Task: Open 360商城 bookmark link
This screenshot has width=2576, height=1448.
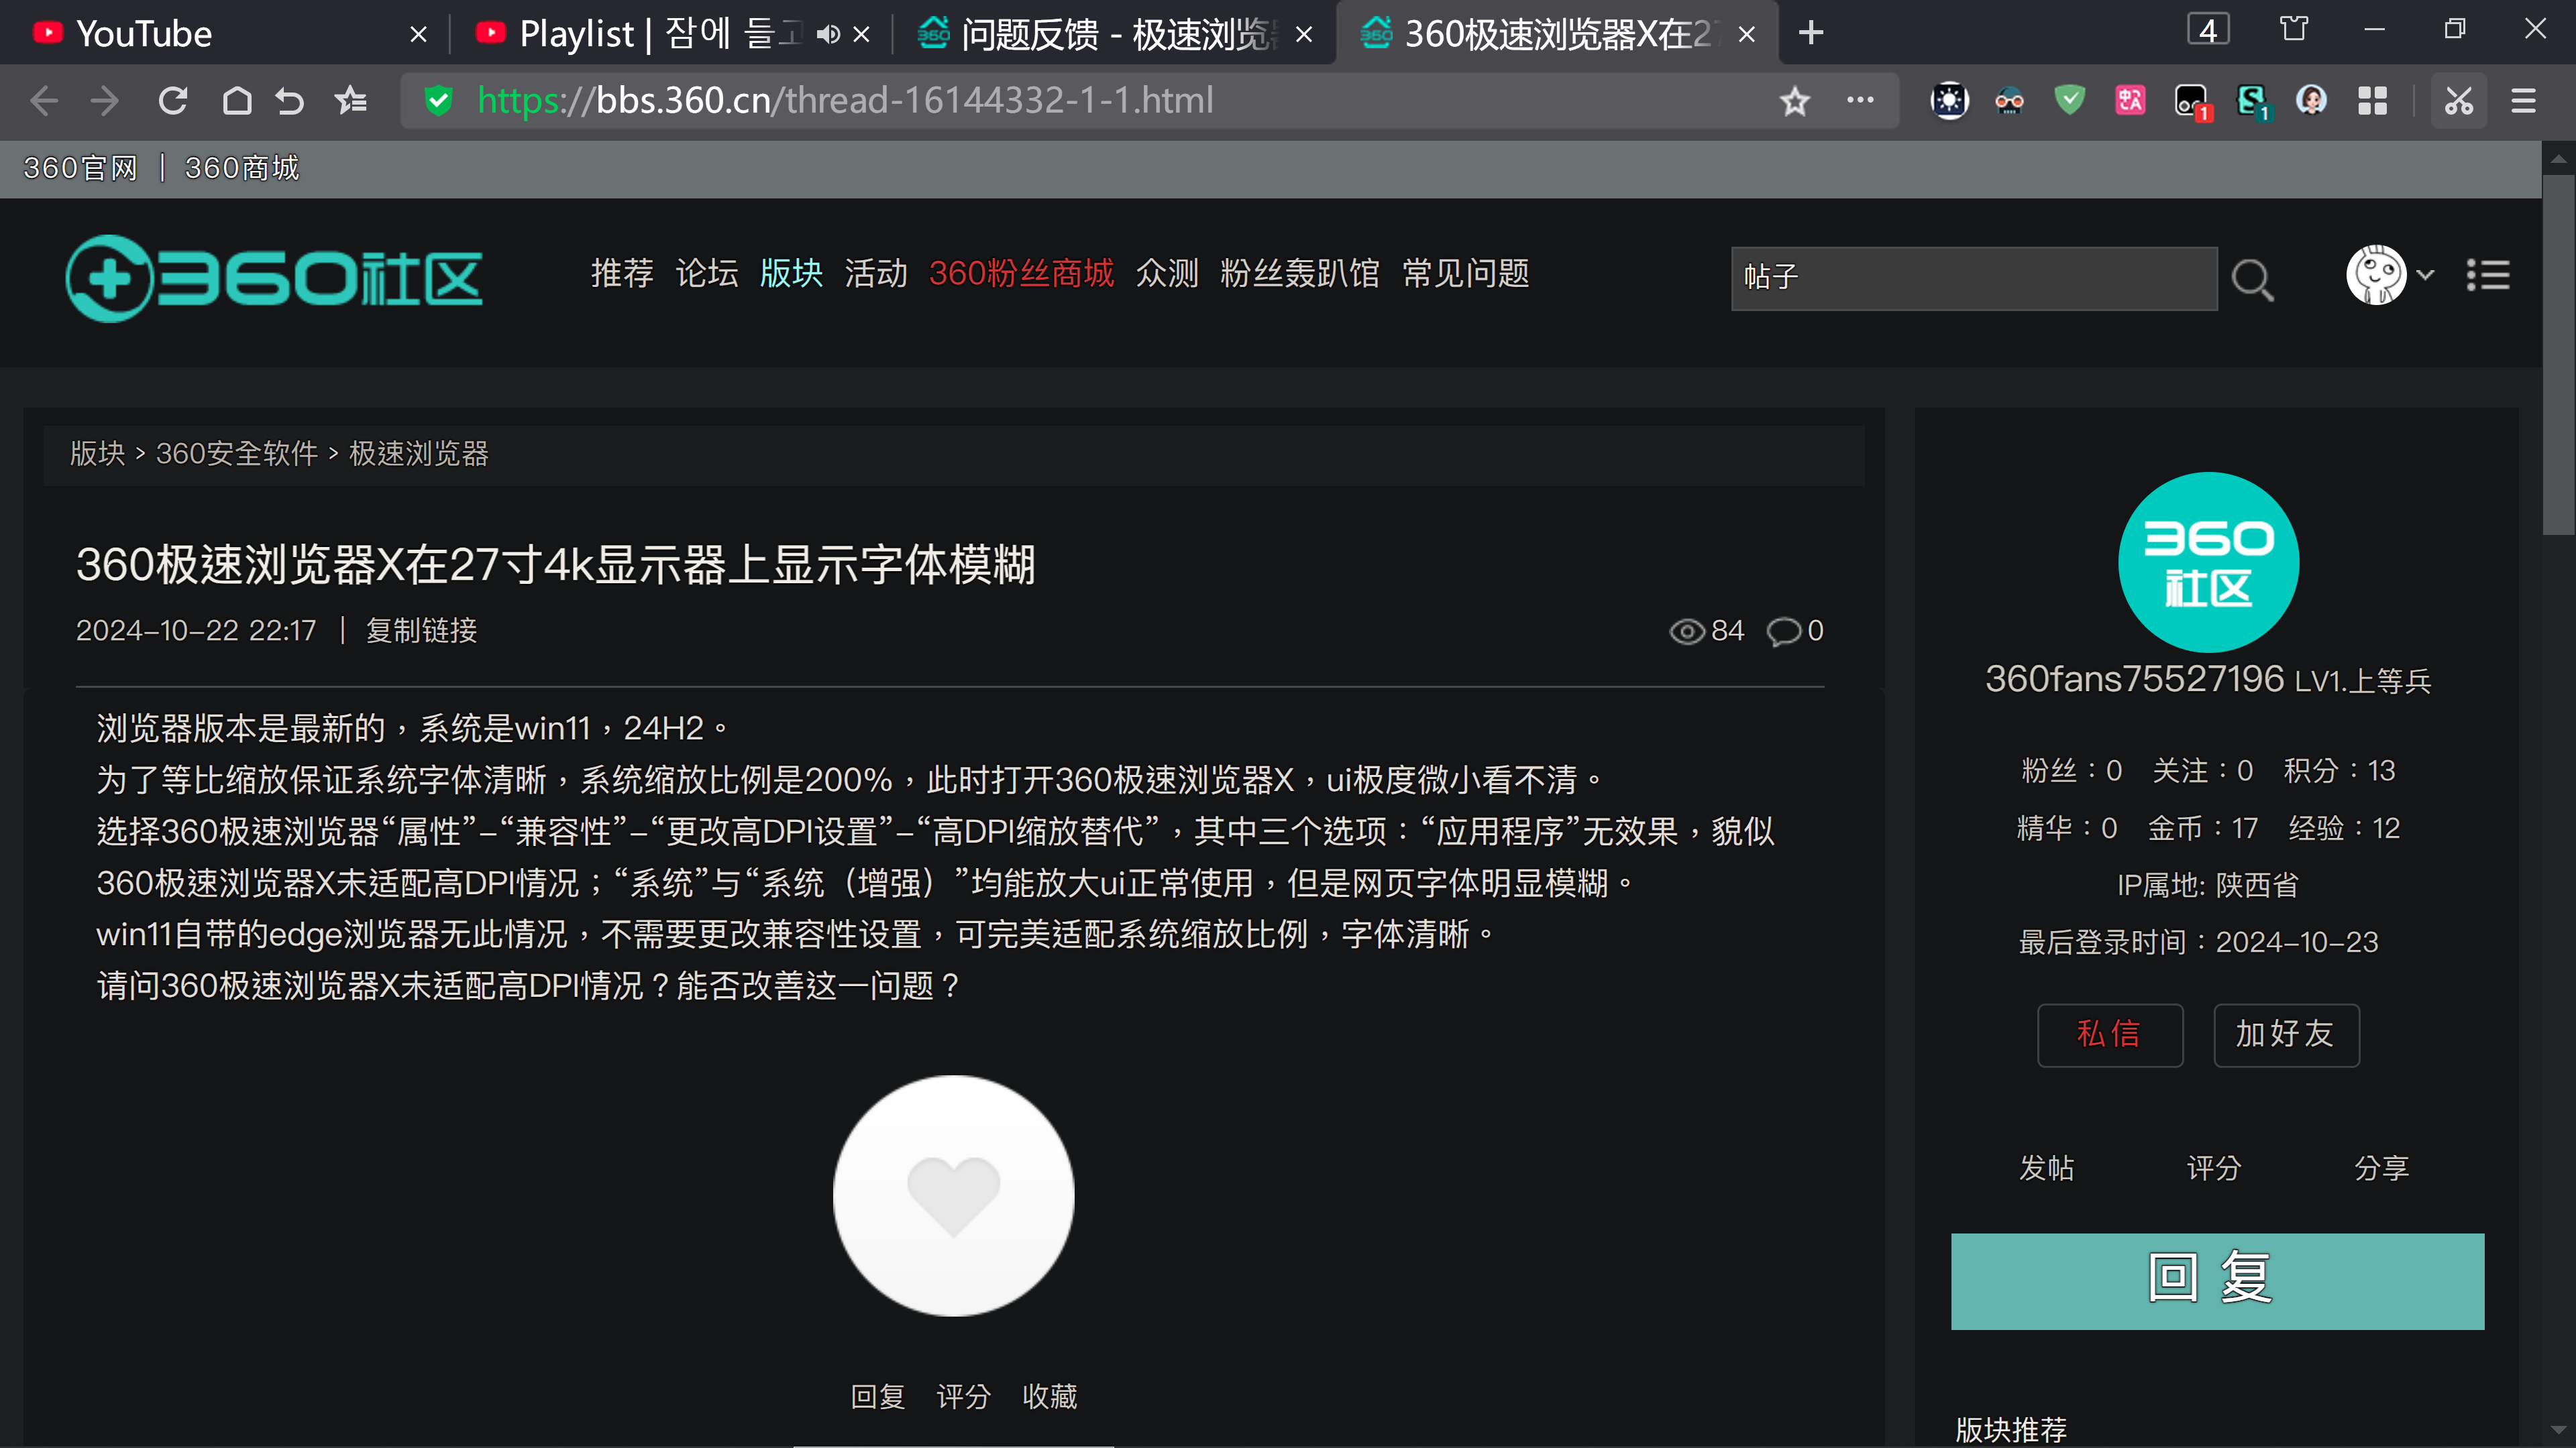Action: pyautogui.click(x=242, y=168)
